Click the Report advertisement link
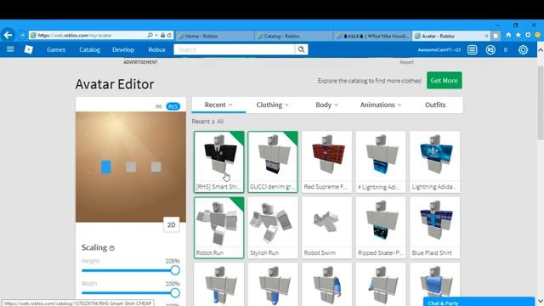Image resolution: width=544 pixels, height=306 pixels. click(x=406, y=62)
